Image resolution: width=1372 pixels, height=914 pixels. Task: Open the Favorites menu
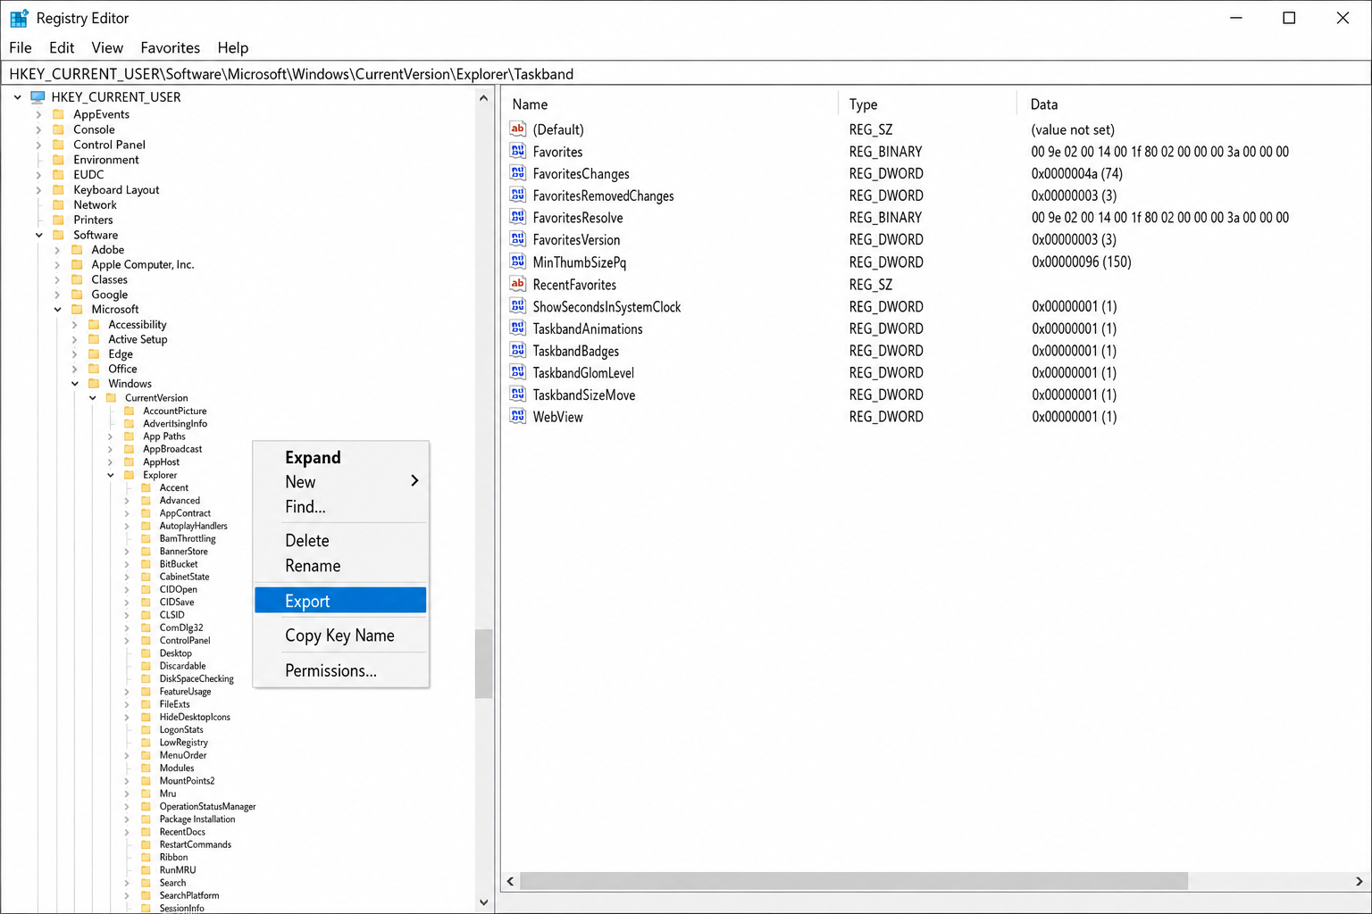point(170,47)
